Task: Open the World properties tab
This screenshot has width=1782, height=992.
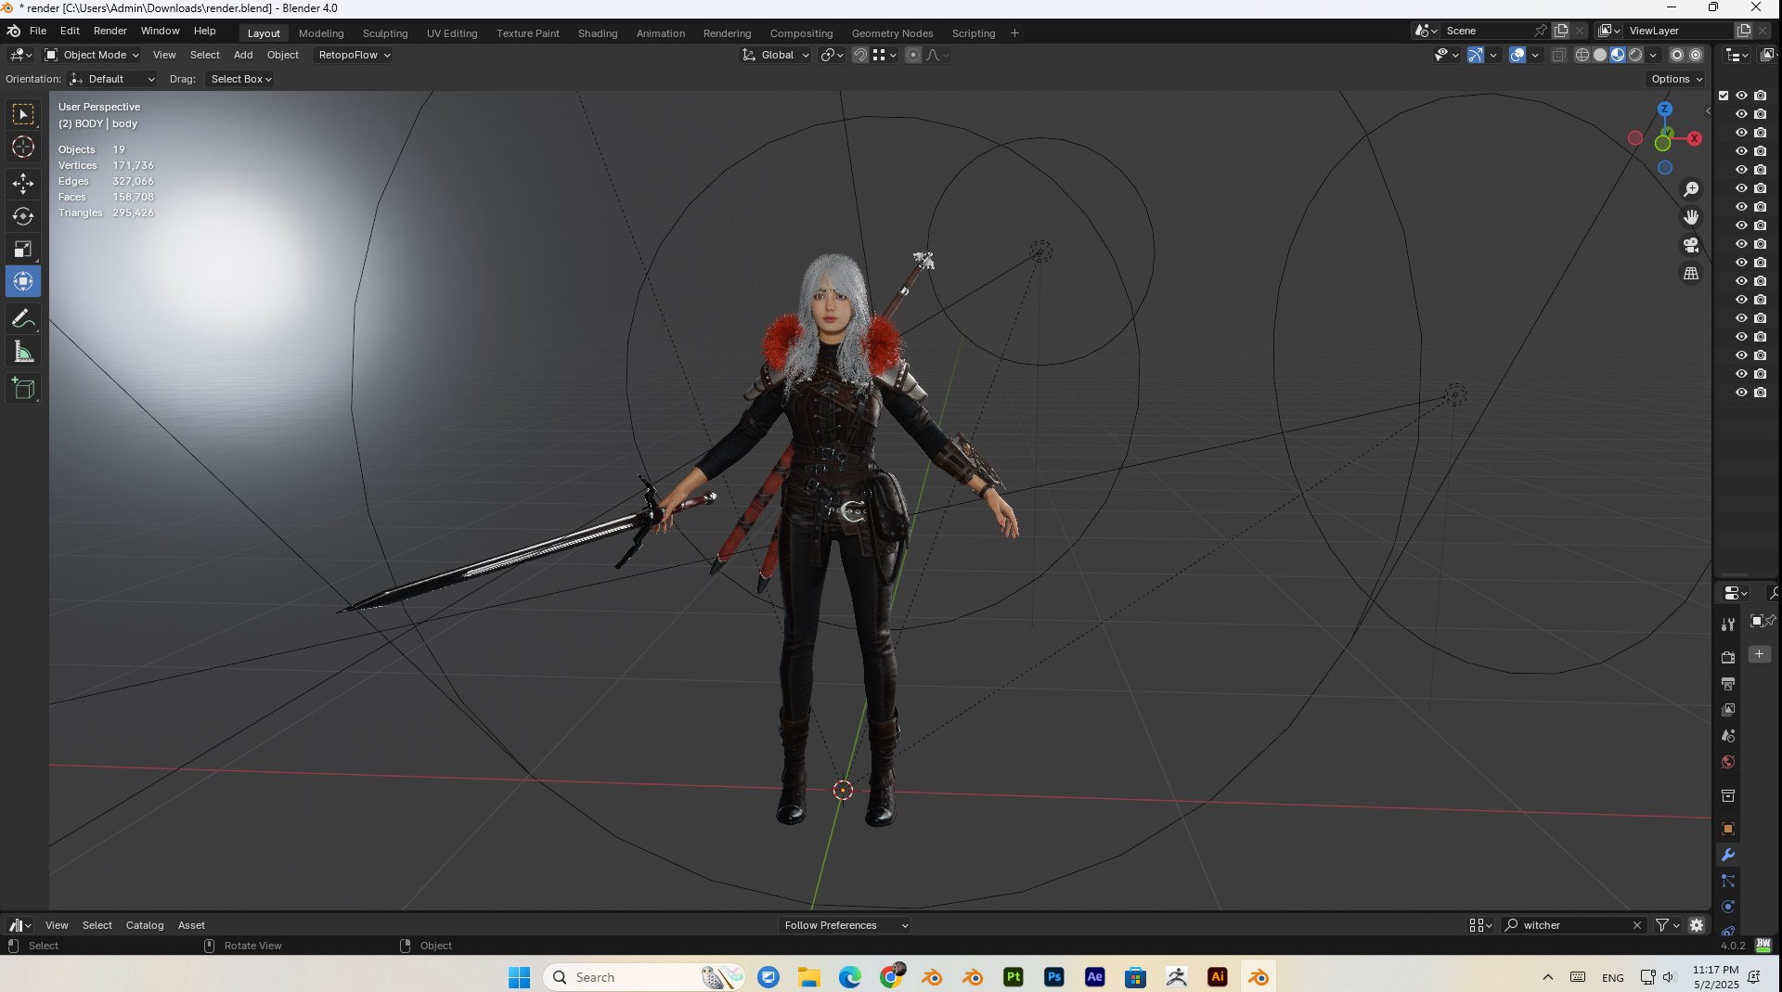Action: pos(1728,762)
